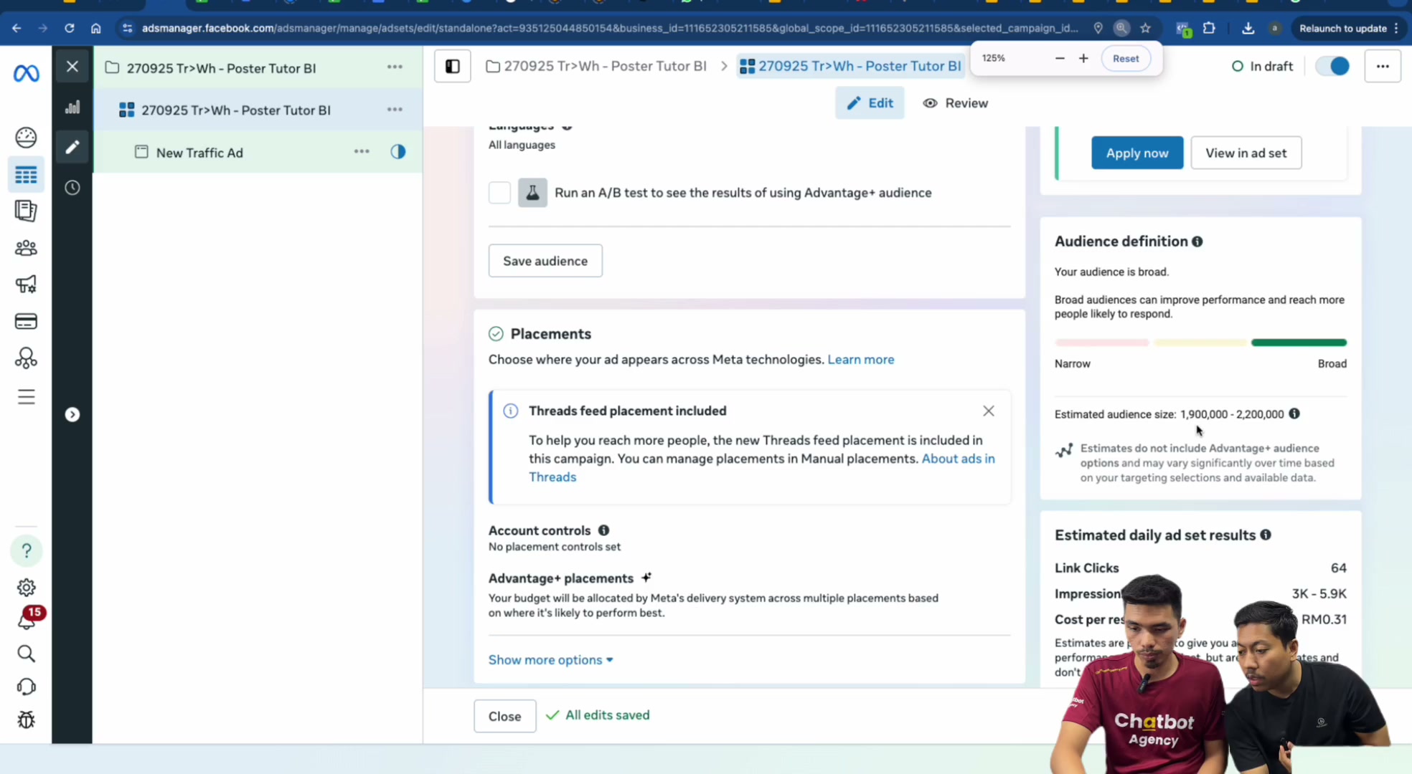Open Help question mark icon
Screen dimensions: 1412x774
point(27,550)
